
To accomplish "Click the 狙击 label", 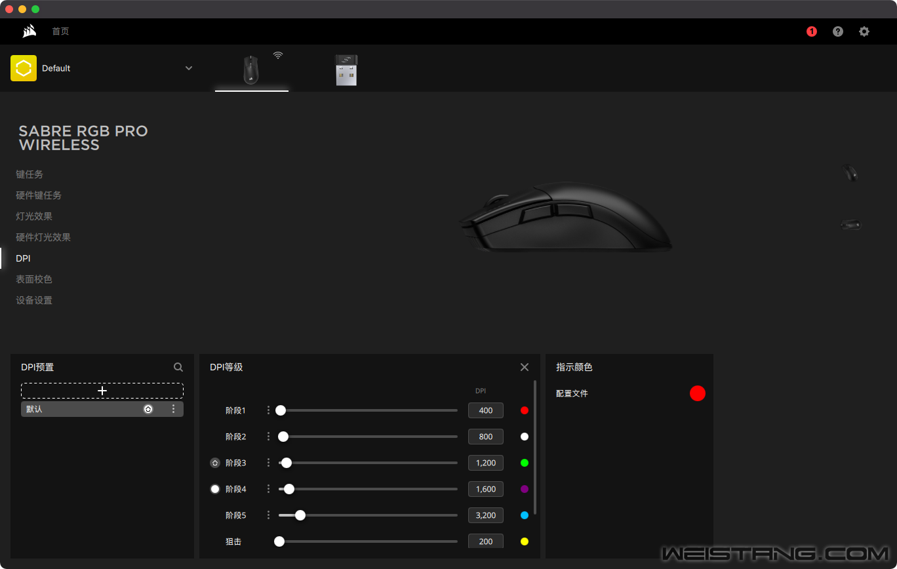I will [233, 541].
